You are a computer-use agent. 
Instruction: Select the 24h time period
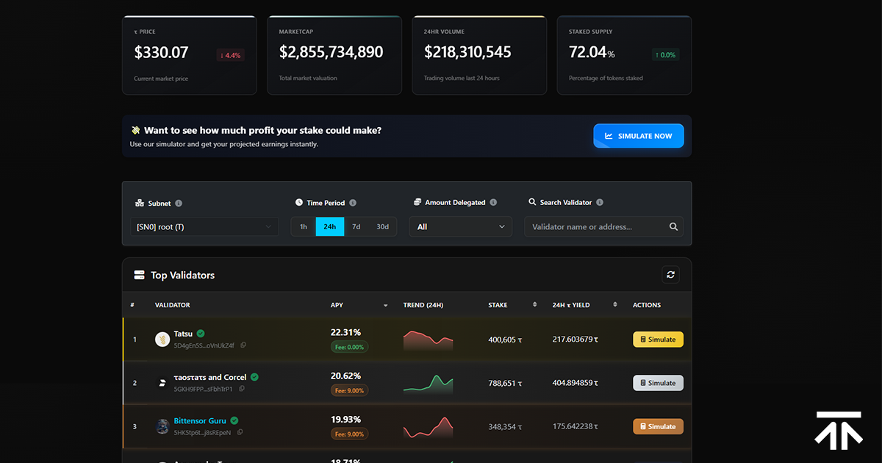click(x=330, y=227)
